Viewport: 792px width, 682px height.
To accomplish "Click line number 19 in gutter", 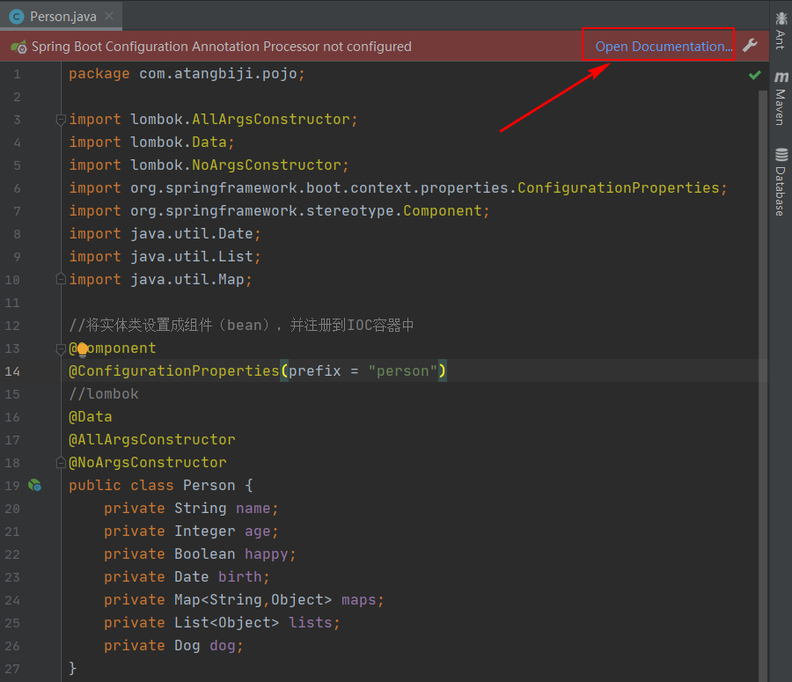I will [x=12, y=486].
